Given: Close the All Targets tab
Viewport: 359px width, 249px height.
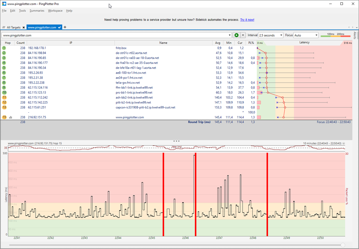Looking at the screenshot, I should point(23,28).
